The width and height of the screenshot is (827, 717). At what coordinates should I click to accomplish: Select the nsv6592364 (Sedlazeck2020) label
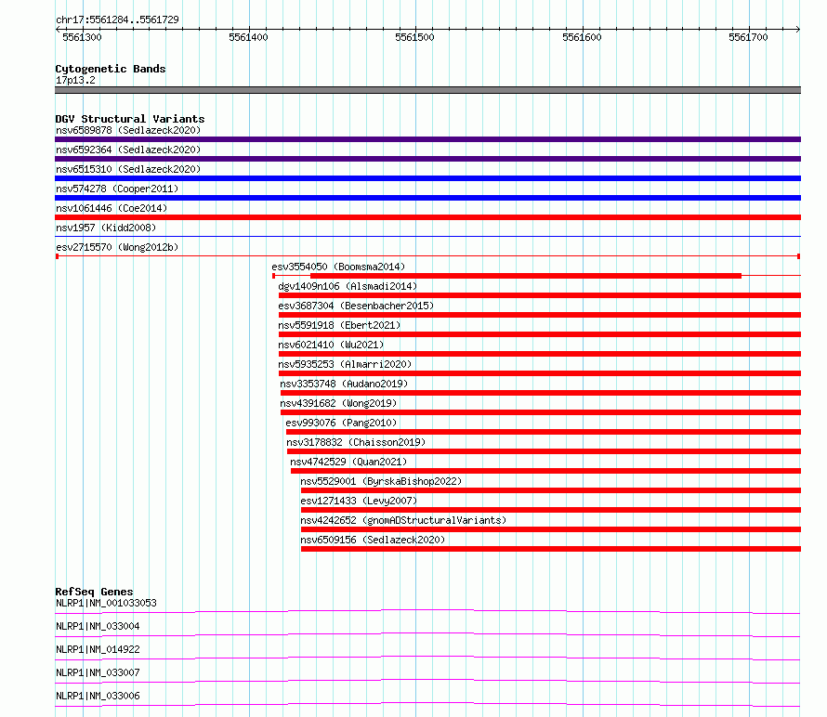[x=128, y=150]
